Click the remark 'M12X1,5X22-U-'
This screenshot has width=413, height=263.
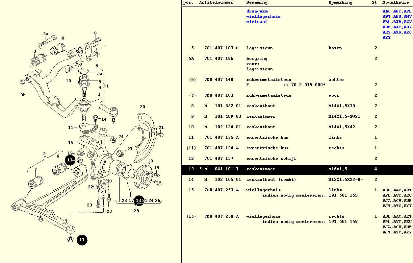346,179
